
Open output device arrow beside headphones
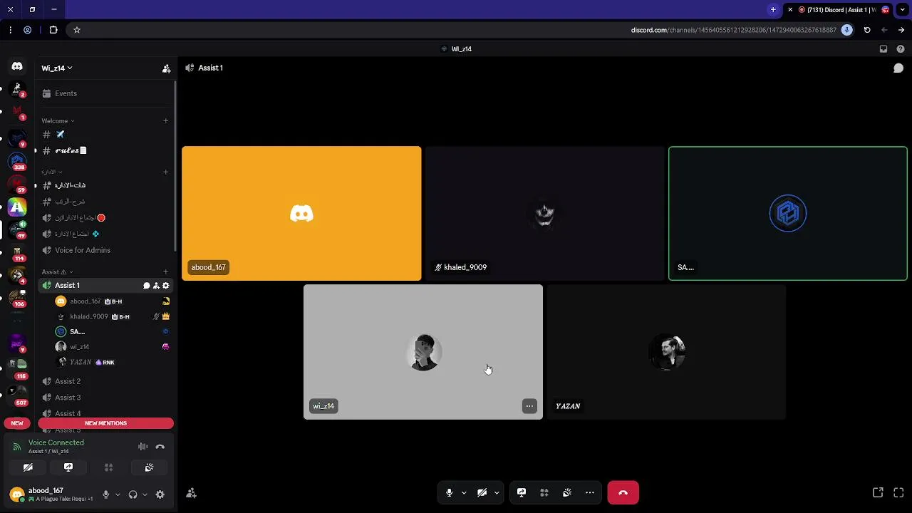145,494
